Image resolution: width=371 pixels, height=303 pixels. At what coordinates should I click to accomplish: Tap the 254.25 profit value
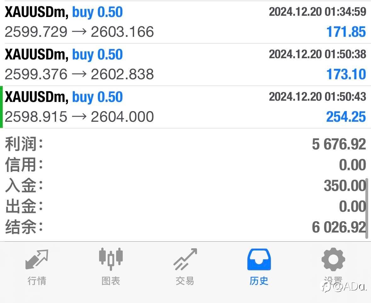click(x=346, y=117)
